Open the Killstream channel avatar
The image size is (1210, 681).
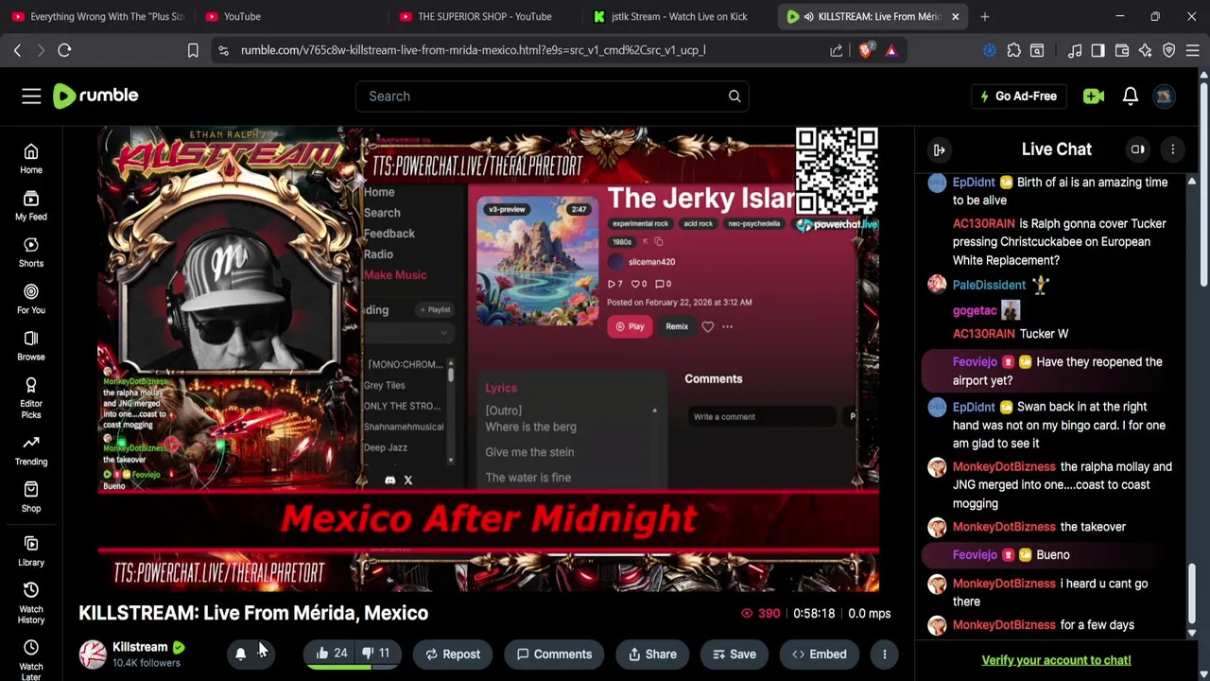click(x=93, y=655)
